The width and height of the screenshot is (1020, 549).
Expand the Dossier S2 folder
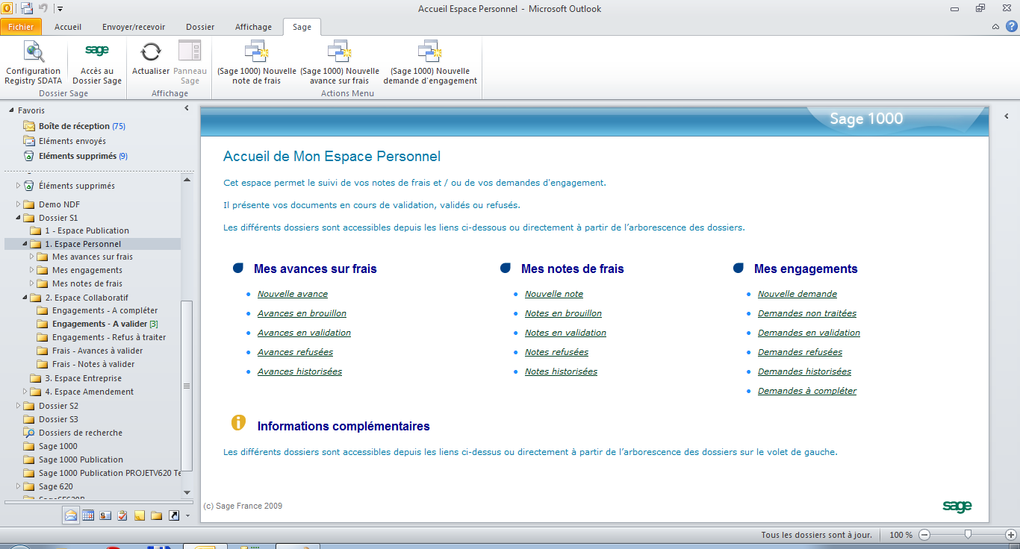[x=18, y=406]
